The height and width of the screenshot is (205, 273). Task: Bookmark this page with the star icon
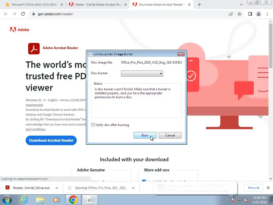[x=240, y=14]
